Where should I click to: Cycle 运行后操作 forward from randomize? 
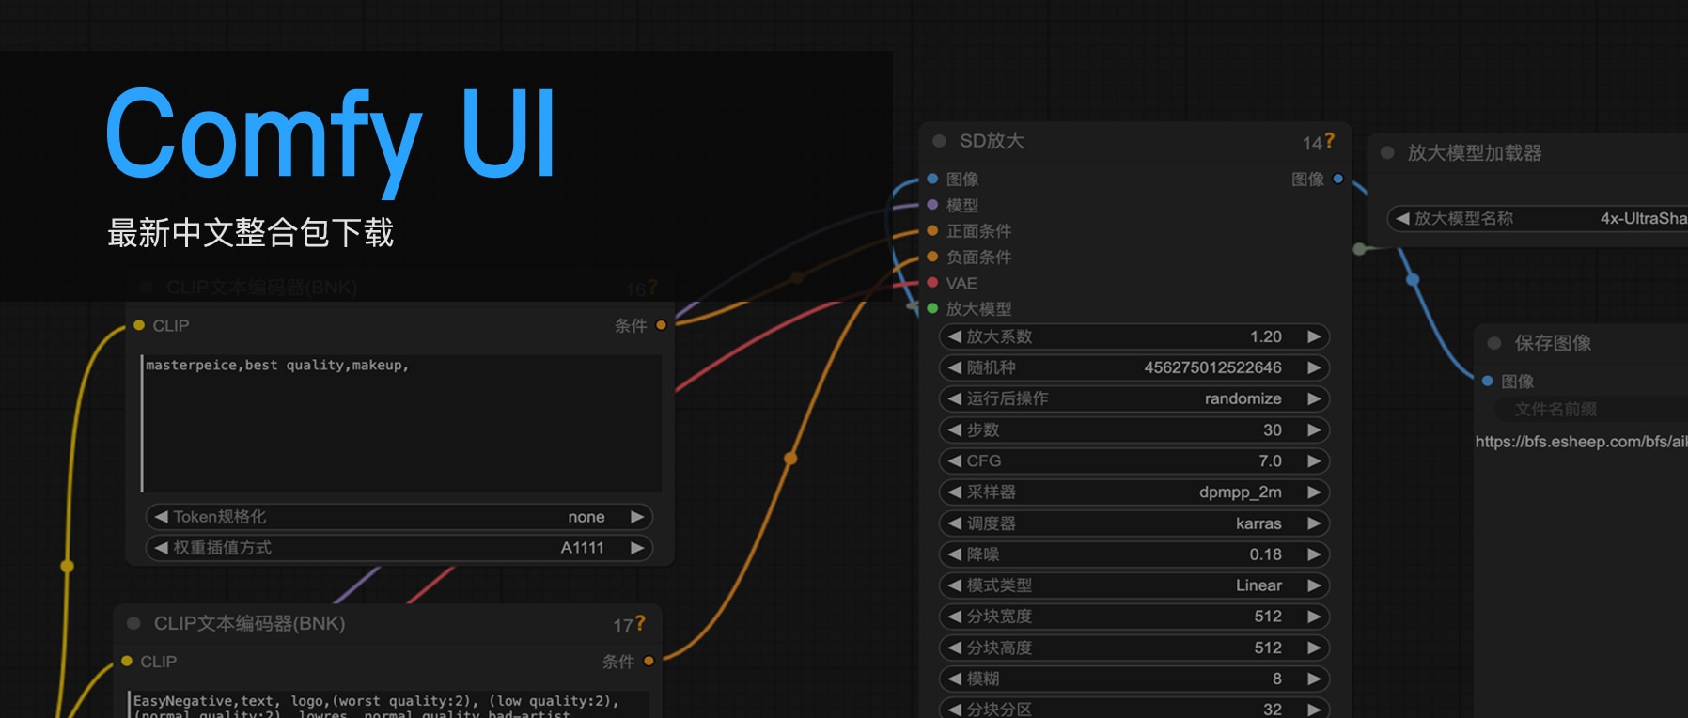(x=1314, y=398)
